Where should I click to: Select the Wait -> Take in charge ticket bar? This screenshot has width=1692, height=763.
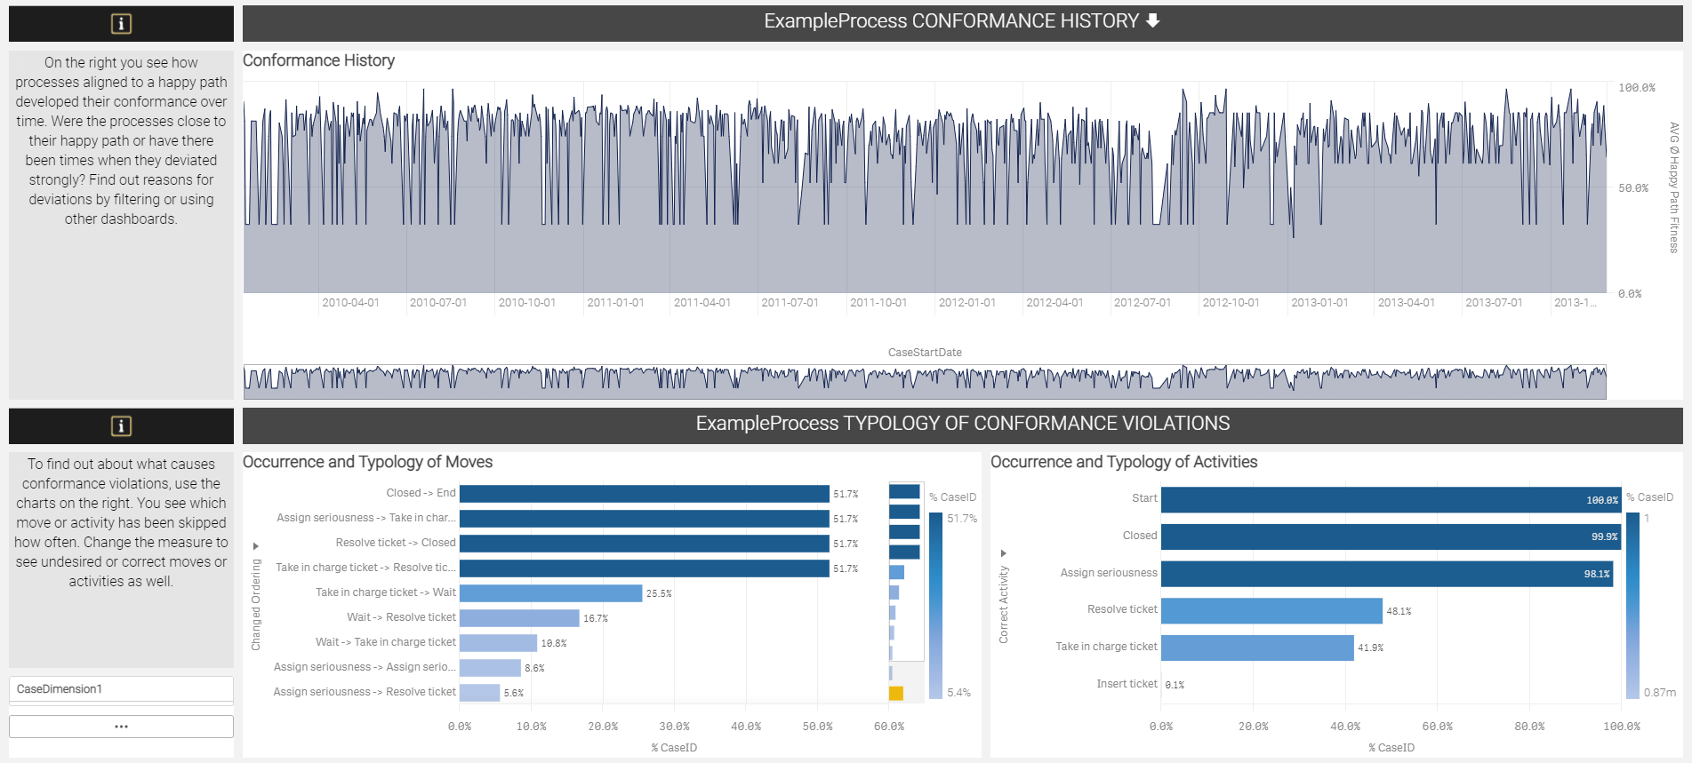(498, 643)
